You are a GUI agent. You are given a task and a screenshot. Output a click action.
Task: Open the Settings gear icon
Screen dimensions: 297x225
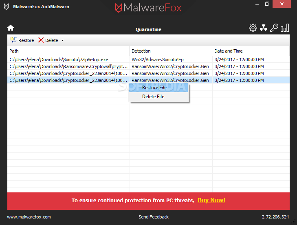pyautogui.click(x=253, y=28)
